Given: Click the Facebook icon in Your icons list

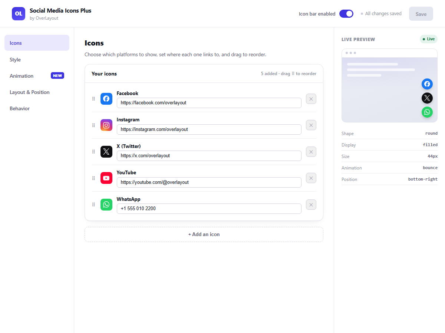Looking at the screenshot, I should 106,99.
